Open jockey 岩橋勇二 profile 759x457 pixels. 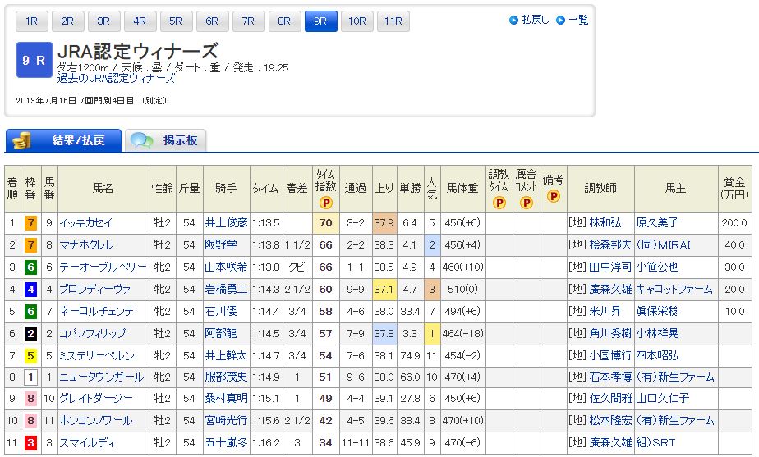pyautogui.click(x=226, y=289)
